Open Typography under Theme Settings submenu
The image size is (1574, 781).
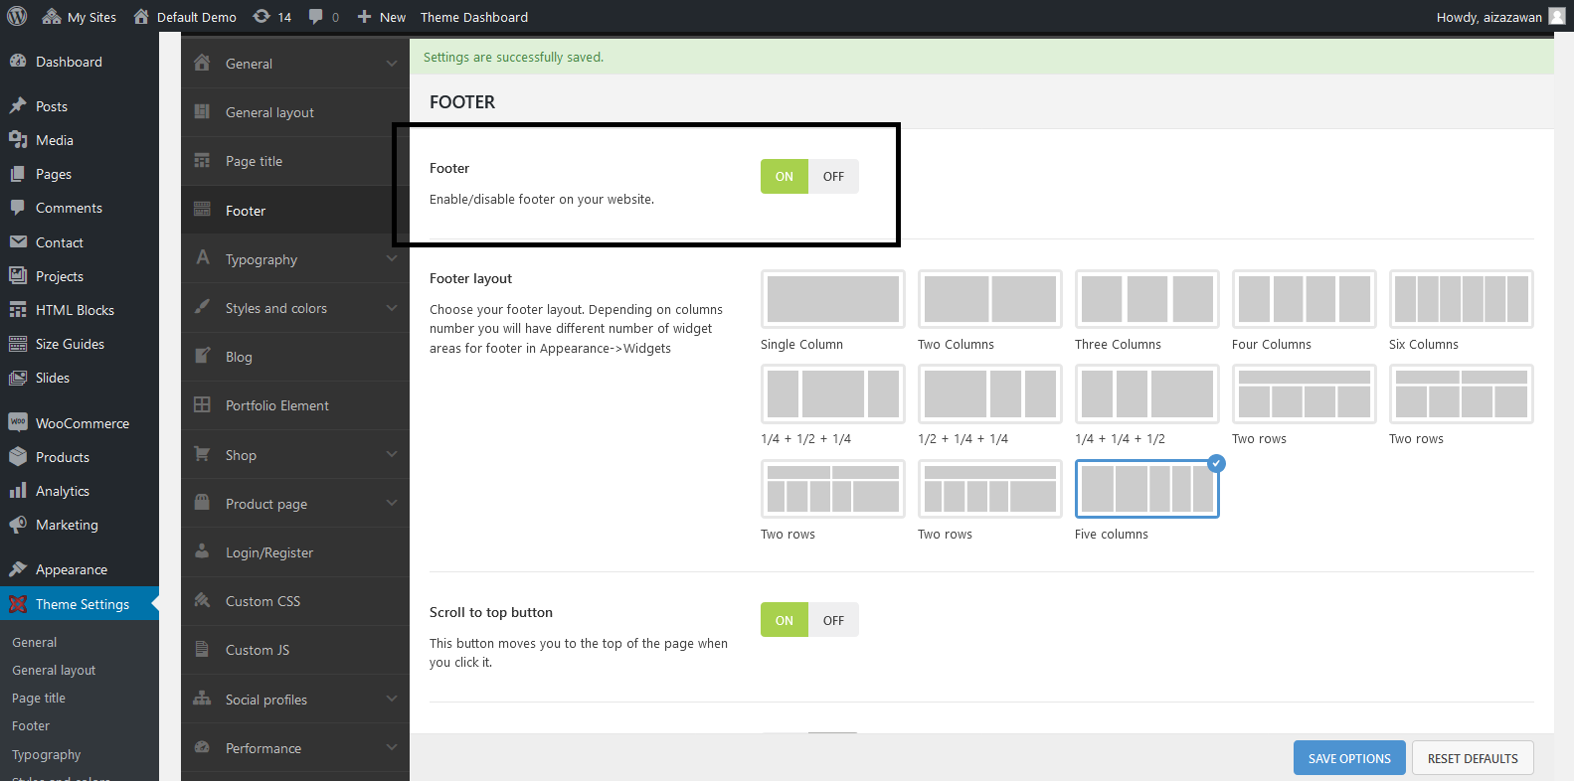47,755
